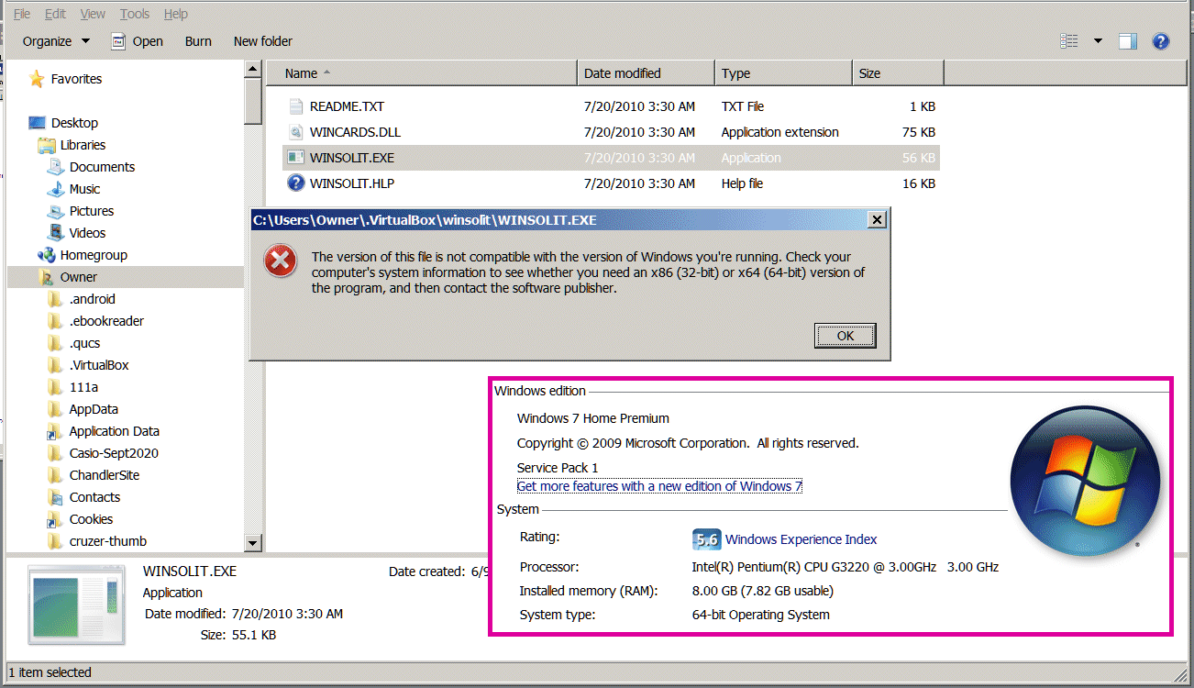Screen dimensions: 1194x688
Task: Click the 5.6 rating badge icon
Action: coord(706,539)
